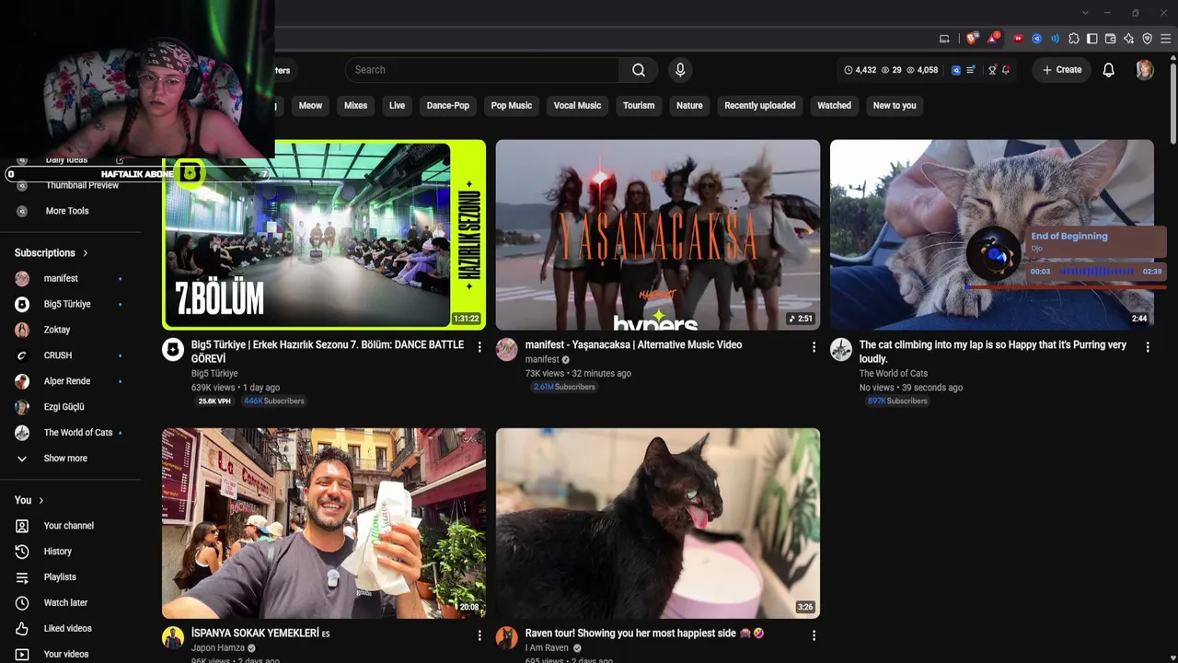This screenshot has width=1178, height=663.
Task: Click the red fast-forward extension icon
Action: pyautogui.click(x=1018, y=39)
